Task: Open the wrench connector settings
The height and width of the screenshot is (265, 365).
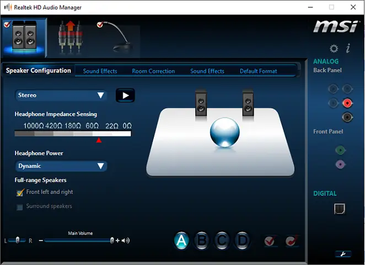Action: 343,254
